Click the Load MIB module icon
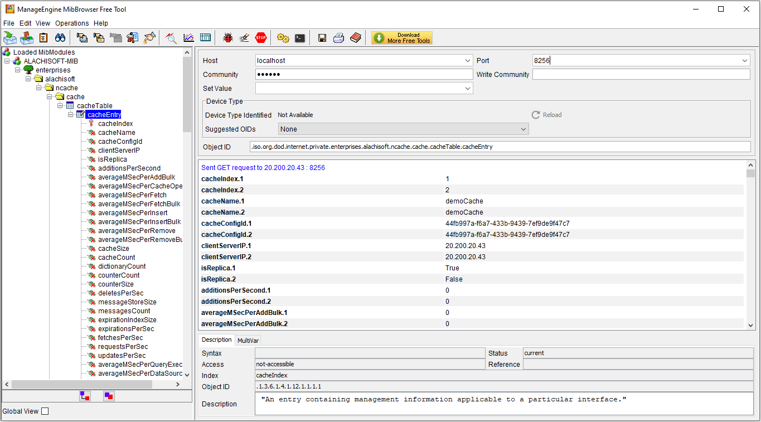This screenshot has height=422, width=761. (10, 38)
